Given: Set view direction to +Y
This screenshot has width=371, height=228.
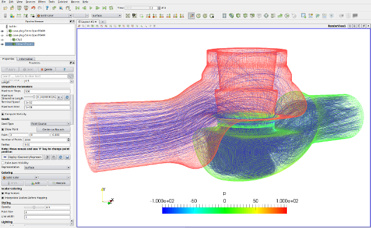Looking at the screenshot, I should 161,15.
